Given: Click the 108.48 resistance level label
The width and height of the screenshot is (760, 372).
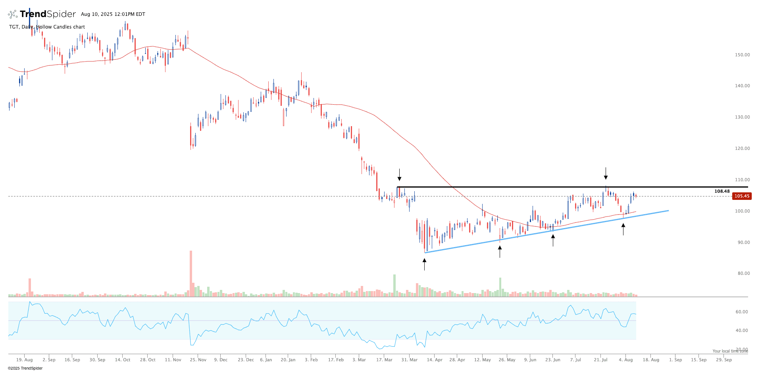Looking at the screenshot, I should click(722, 191).
